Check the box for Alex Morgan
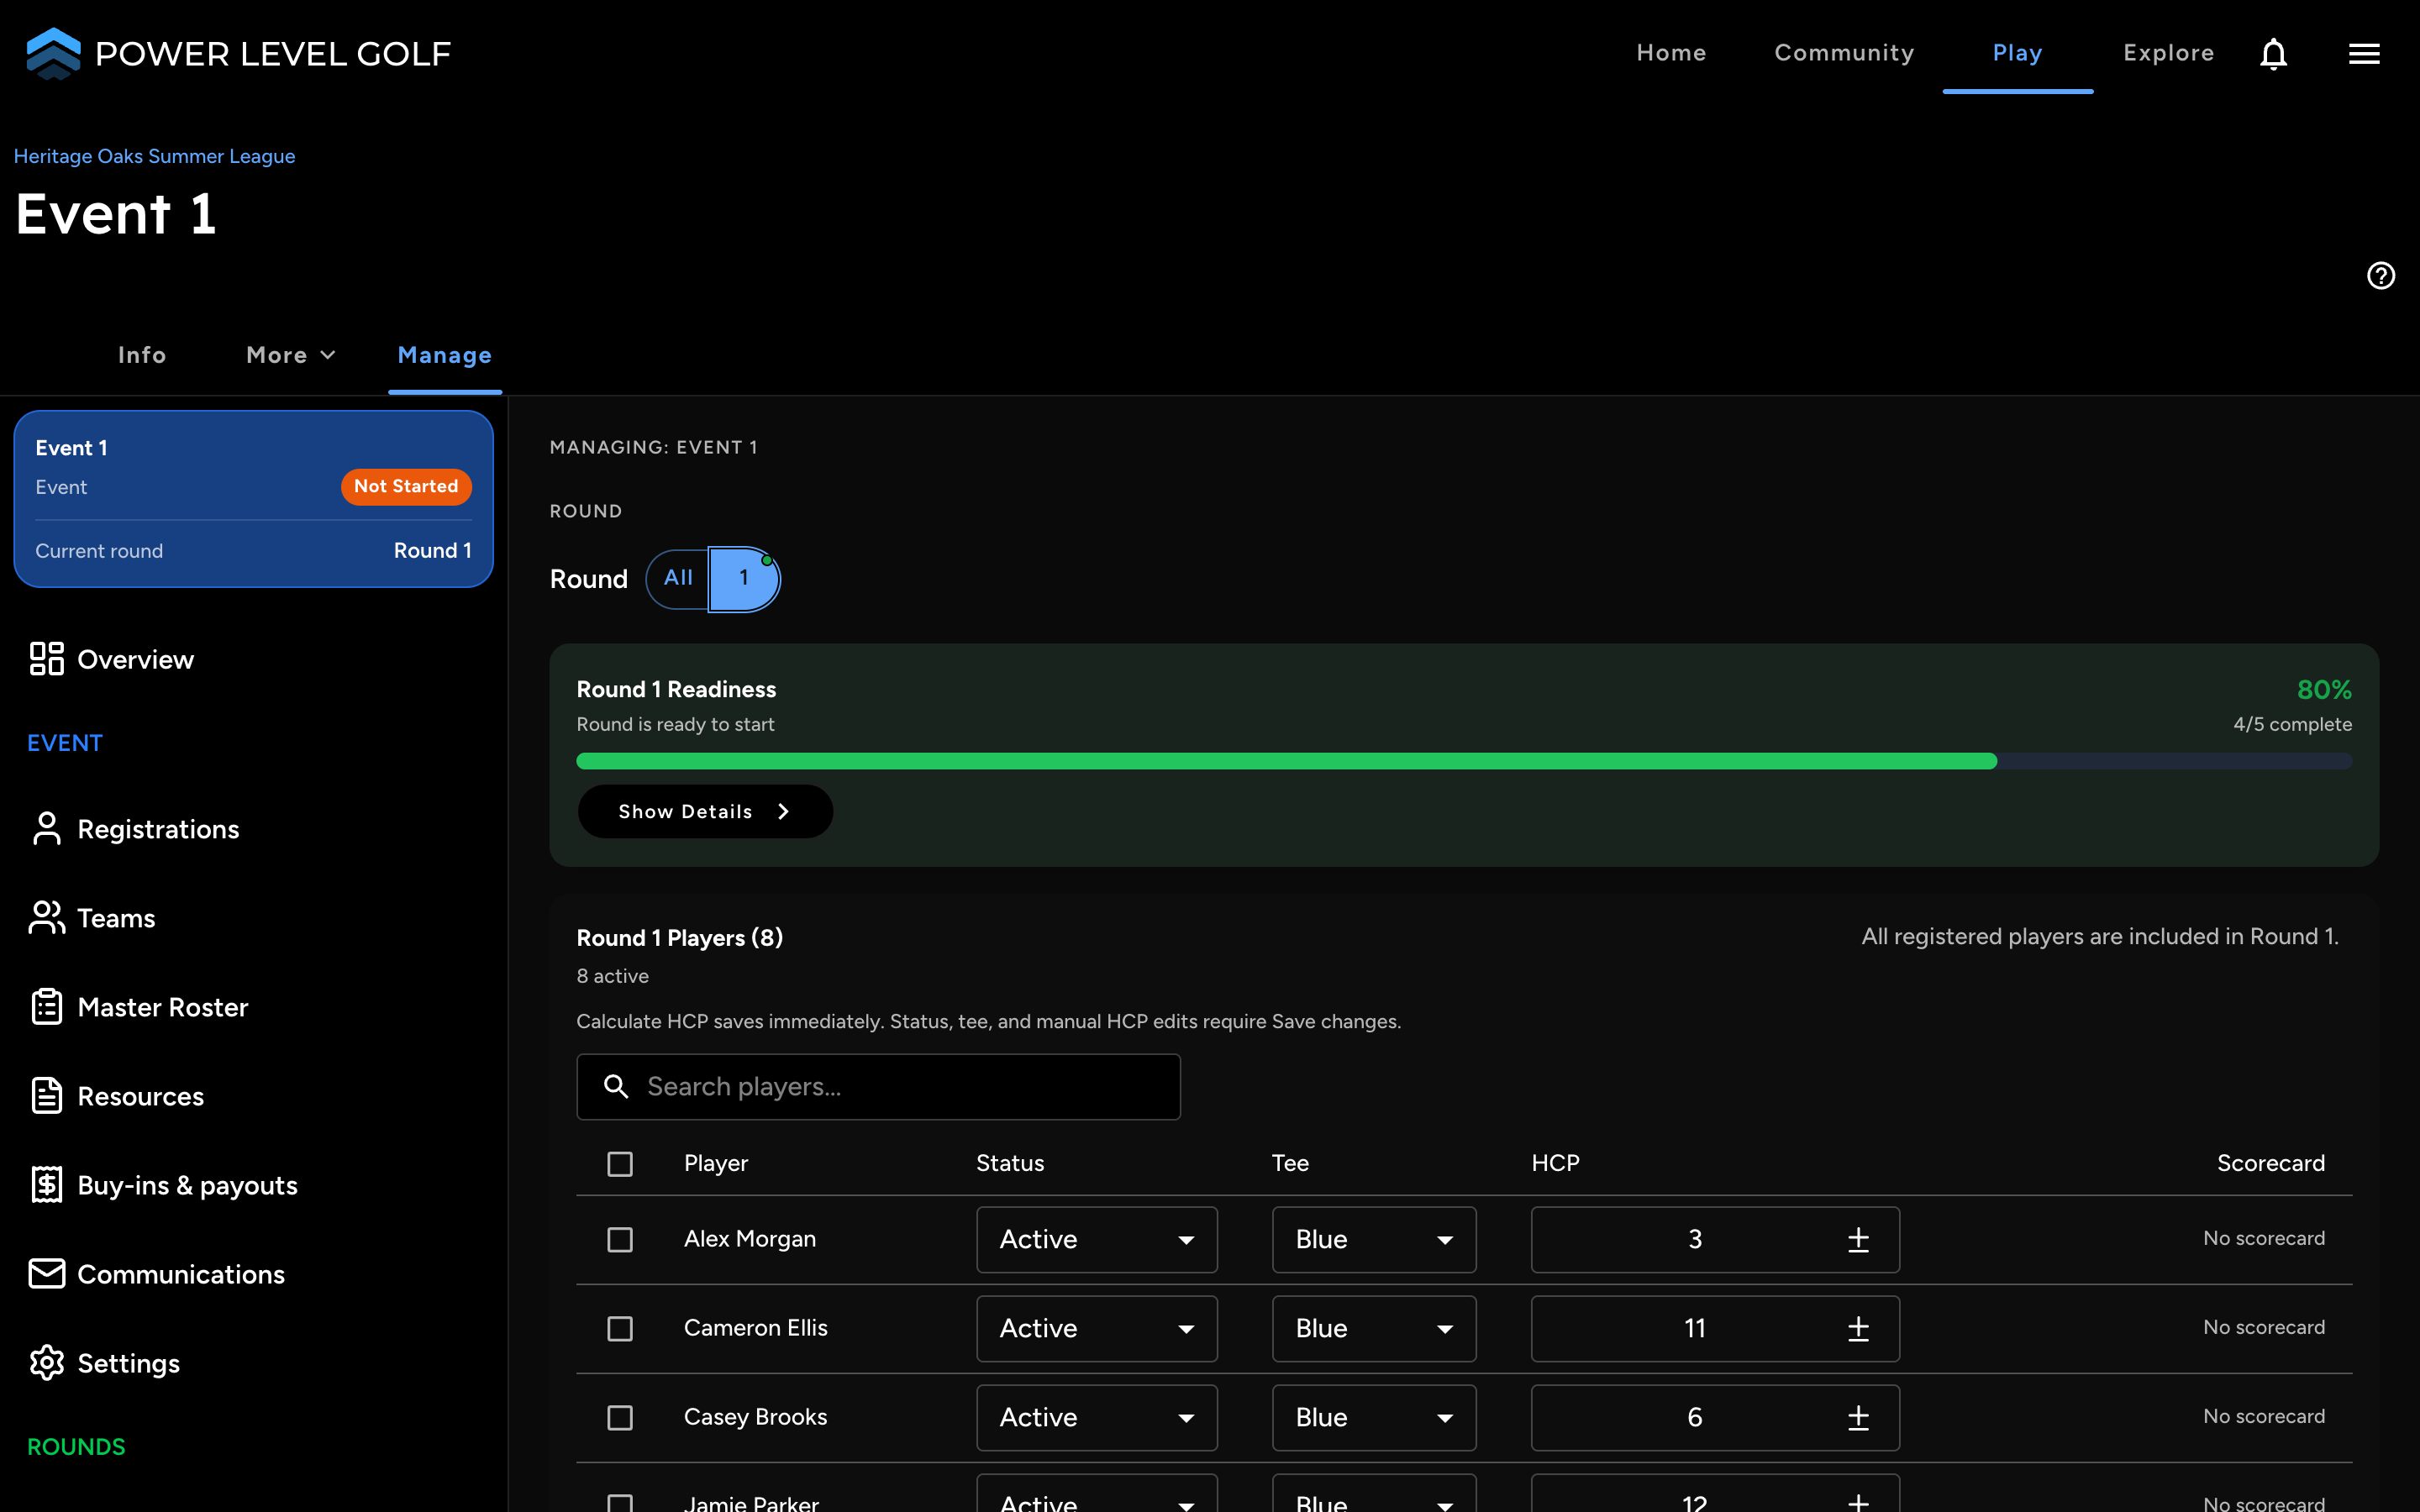The width and height of the screenshot is (2420, 1512). [x=620, y=1240]
